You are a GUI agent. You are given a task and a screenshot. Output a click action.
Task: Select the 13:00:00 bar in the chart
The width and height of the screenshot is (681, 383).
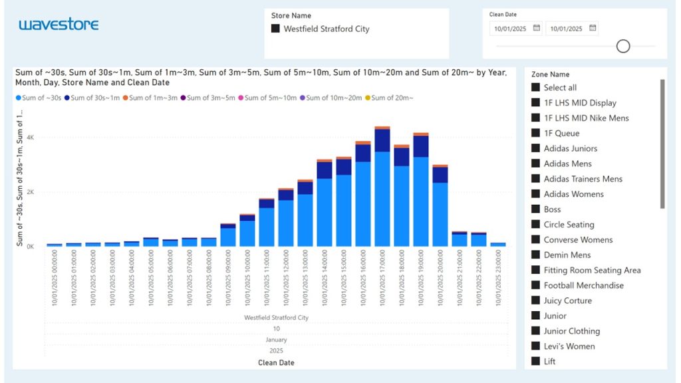[x=305, y=213]
